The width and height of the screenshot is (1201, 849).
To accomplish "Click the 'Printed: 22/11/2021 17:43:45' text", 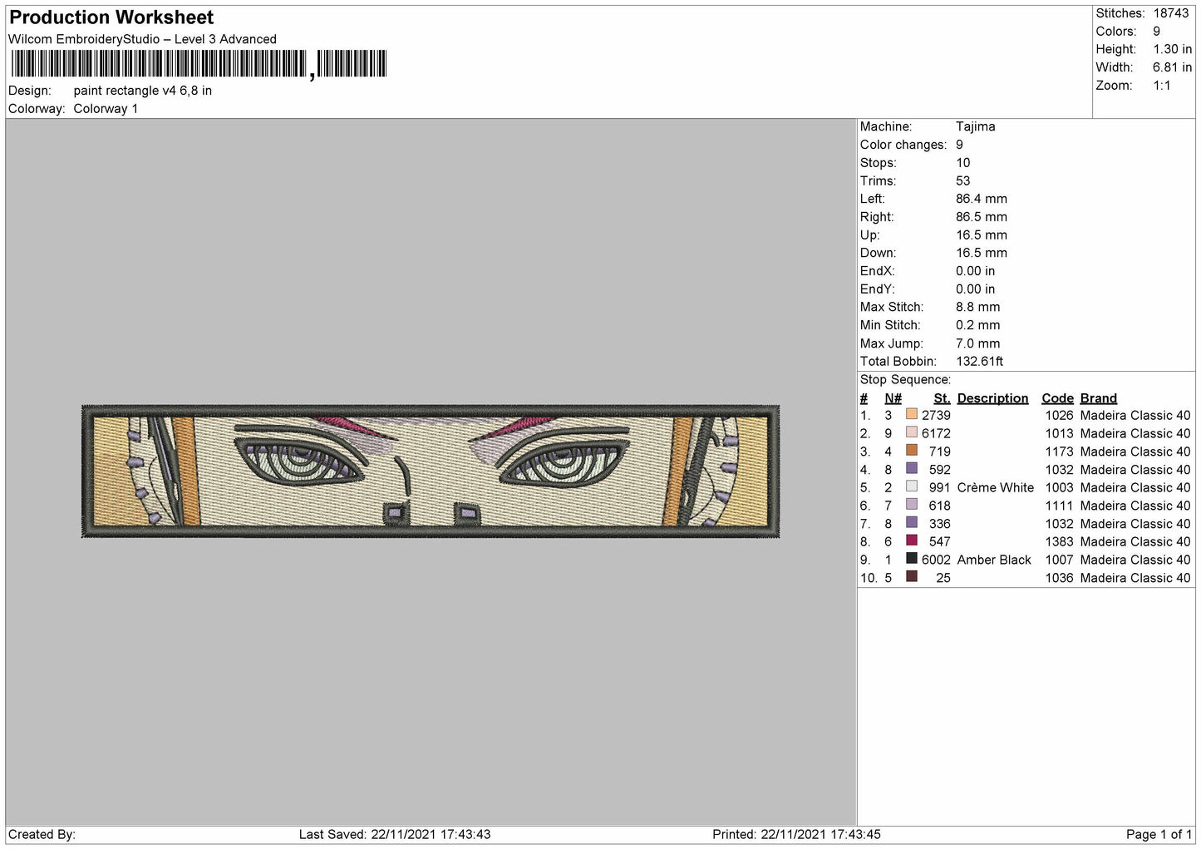I will pyautogui.click(x=796, y=835).
